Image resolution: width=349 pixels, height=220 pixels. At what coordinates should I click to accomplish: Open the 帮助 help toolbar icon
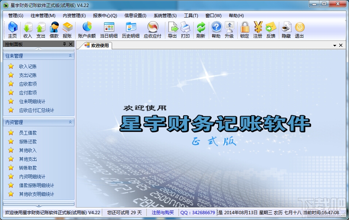216,30
